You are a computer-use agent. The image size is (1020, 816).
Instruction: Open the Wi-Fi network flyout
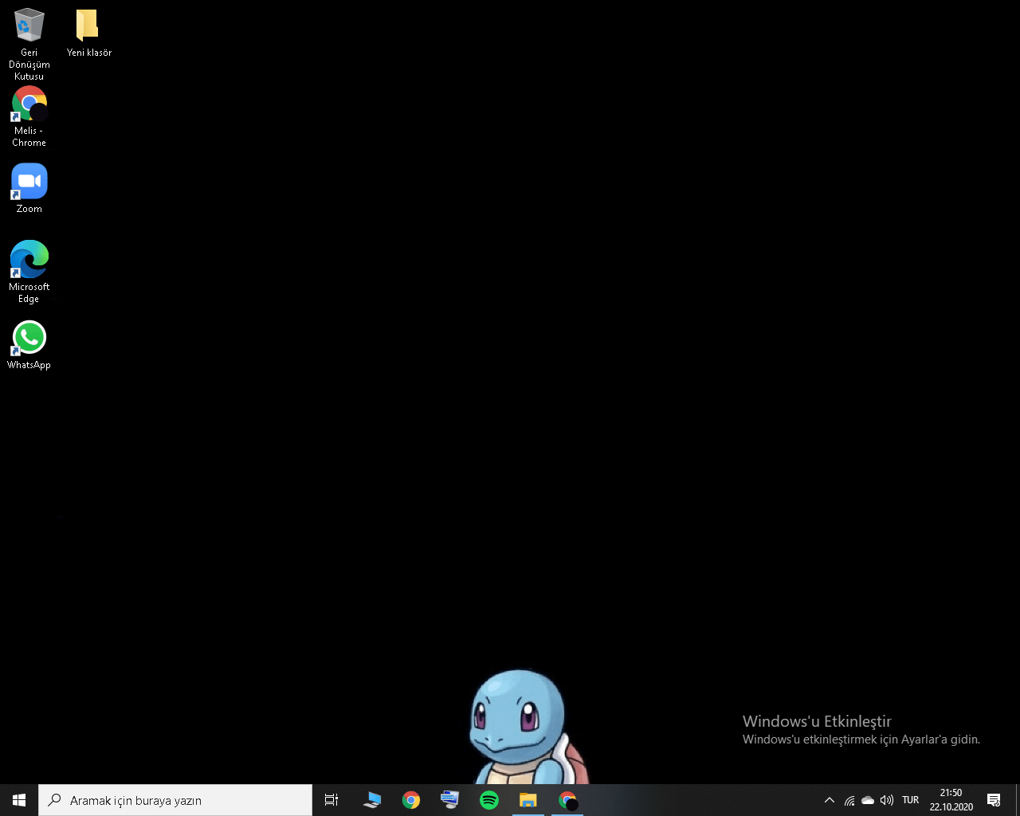pyautogui.click(x=849, y=800)
